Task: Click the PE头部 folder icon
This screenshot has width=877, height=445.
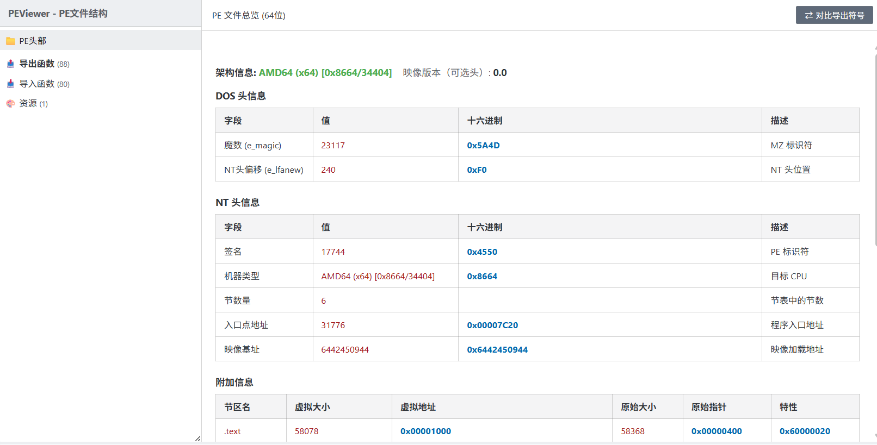Action: (10, 41)
